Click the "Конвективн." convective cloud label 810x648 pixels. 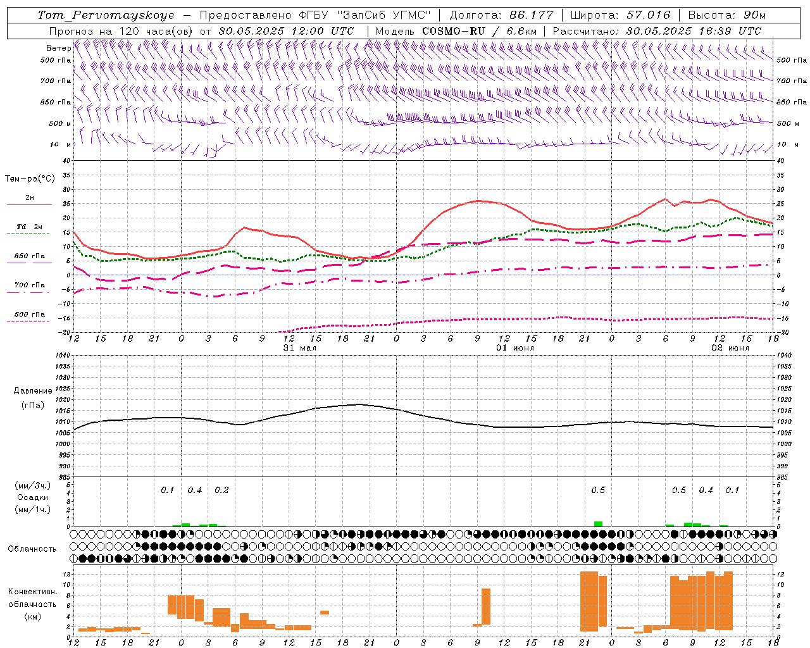[x=32, y=592]
